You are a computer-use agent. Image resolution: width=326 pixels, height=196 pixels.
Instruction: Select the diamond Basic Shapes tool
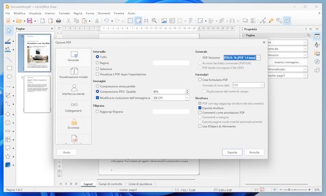click(7, 114)
